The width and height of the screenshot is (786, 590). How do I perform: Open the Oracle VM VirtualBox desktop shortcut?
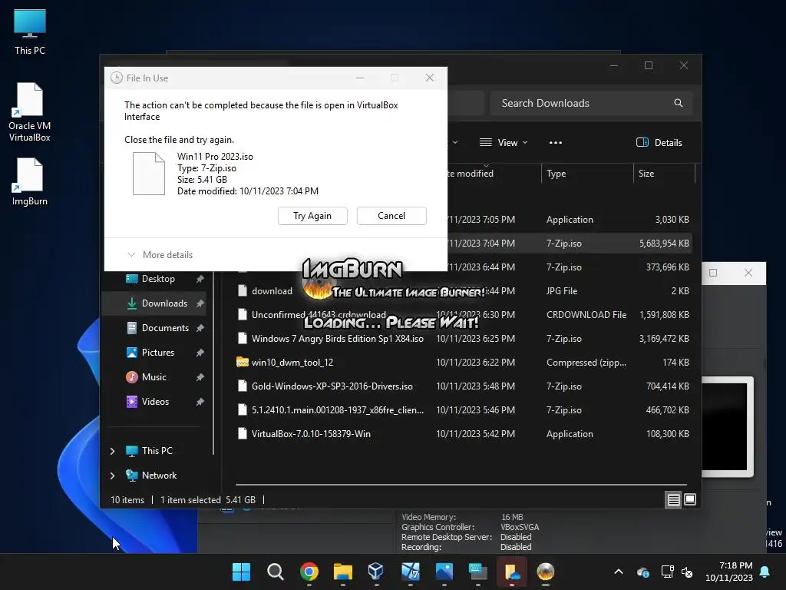[30, 112]
